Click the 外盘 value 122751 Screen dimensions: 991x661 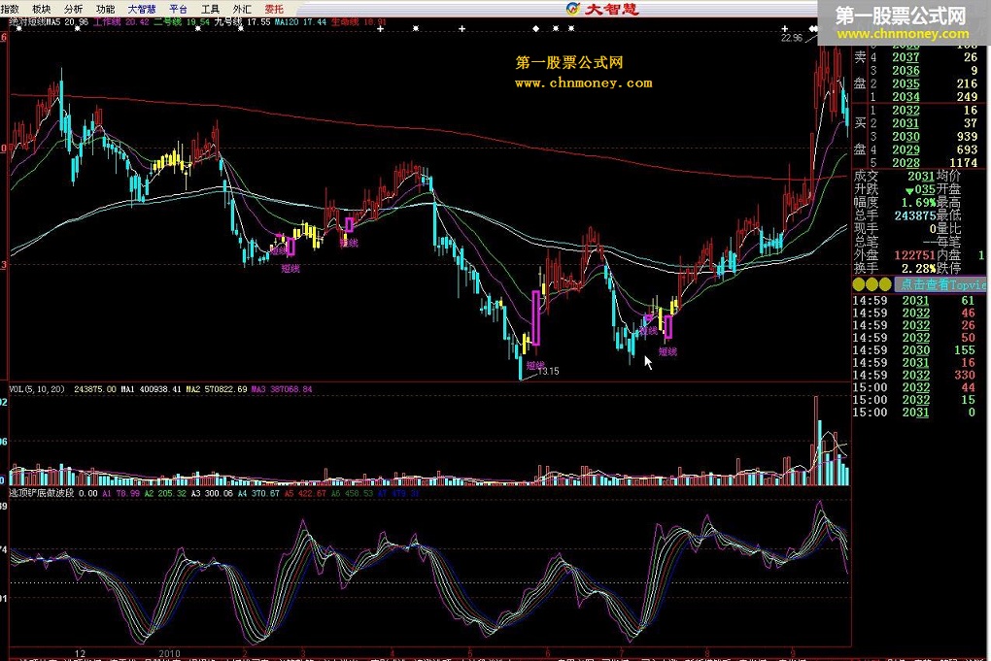click(x=914, y=255)
